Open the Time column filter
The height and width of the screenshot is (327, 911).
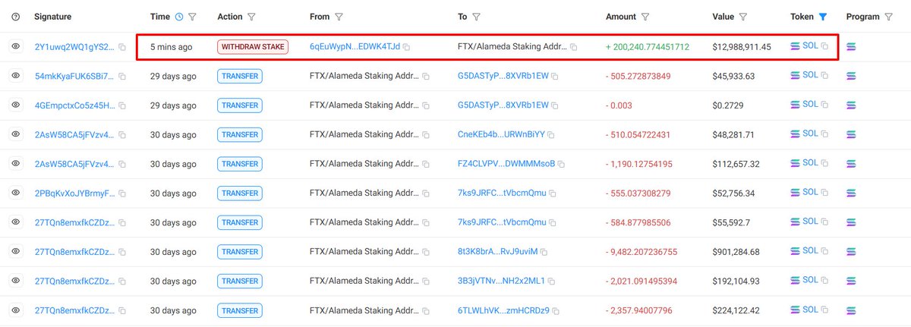pos(192,17)
